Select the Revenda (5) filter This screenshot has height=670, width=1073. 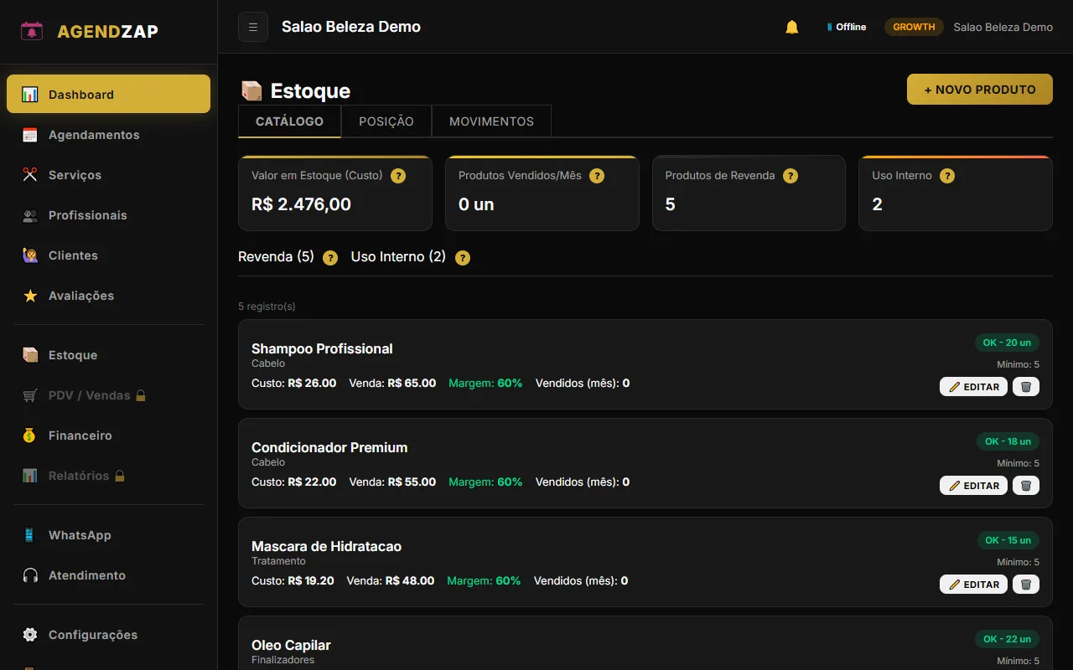(x=276, y=257)
